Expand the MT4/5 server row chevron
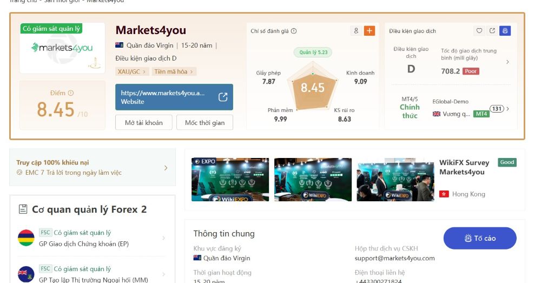541x283 pixels. pyautogui.click(x=507, y=108)
